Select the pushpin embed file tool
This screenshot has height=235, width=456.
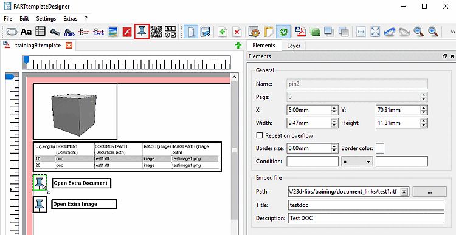pyautogui.click(x=142, y=32)
